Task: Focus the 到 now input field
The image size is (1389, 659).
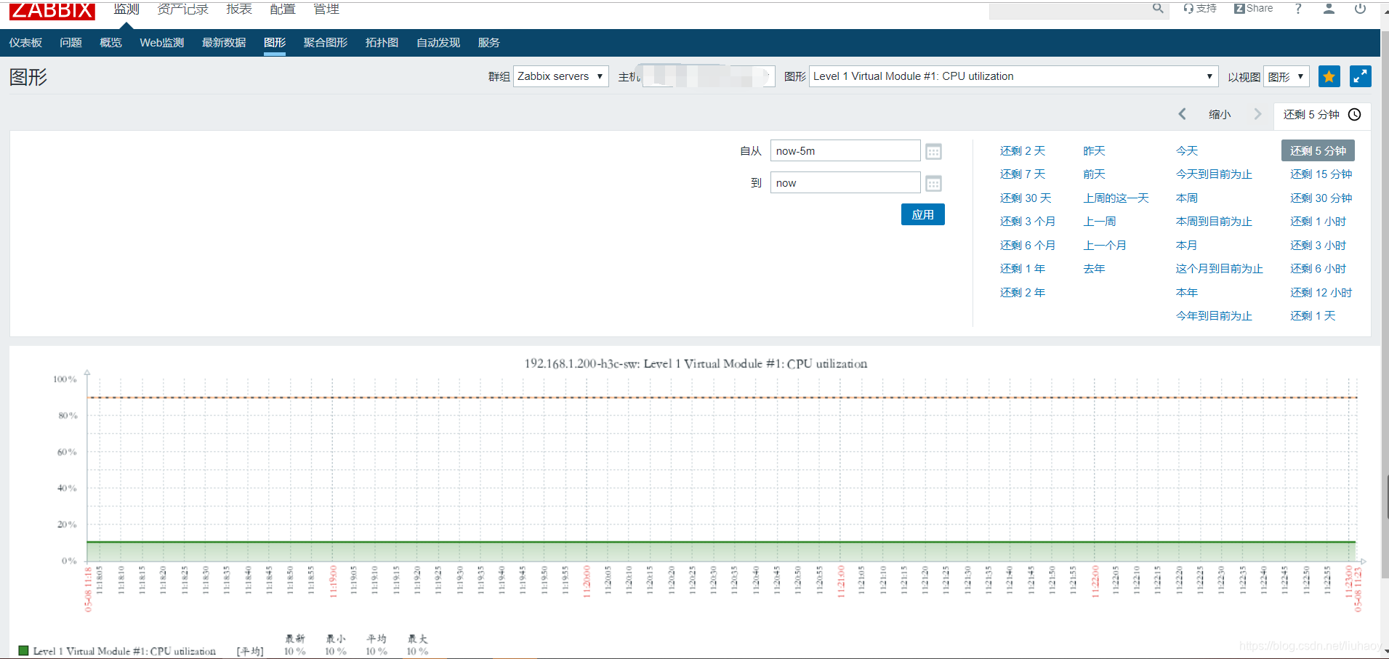Action: pos(845,183)
